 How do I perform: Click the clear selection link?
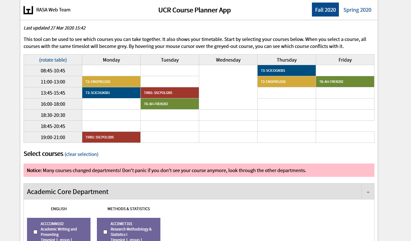click(81, 154)
